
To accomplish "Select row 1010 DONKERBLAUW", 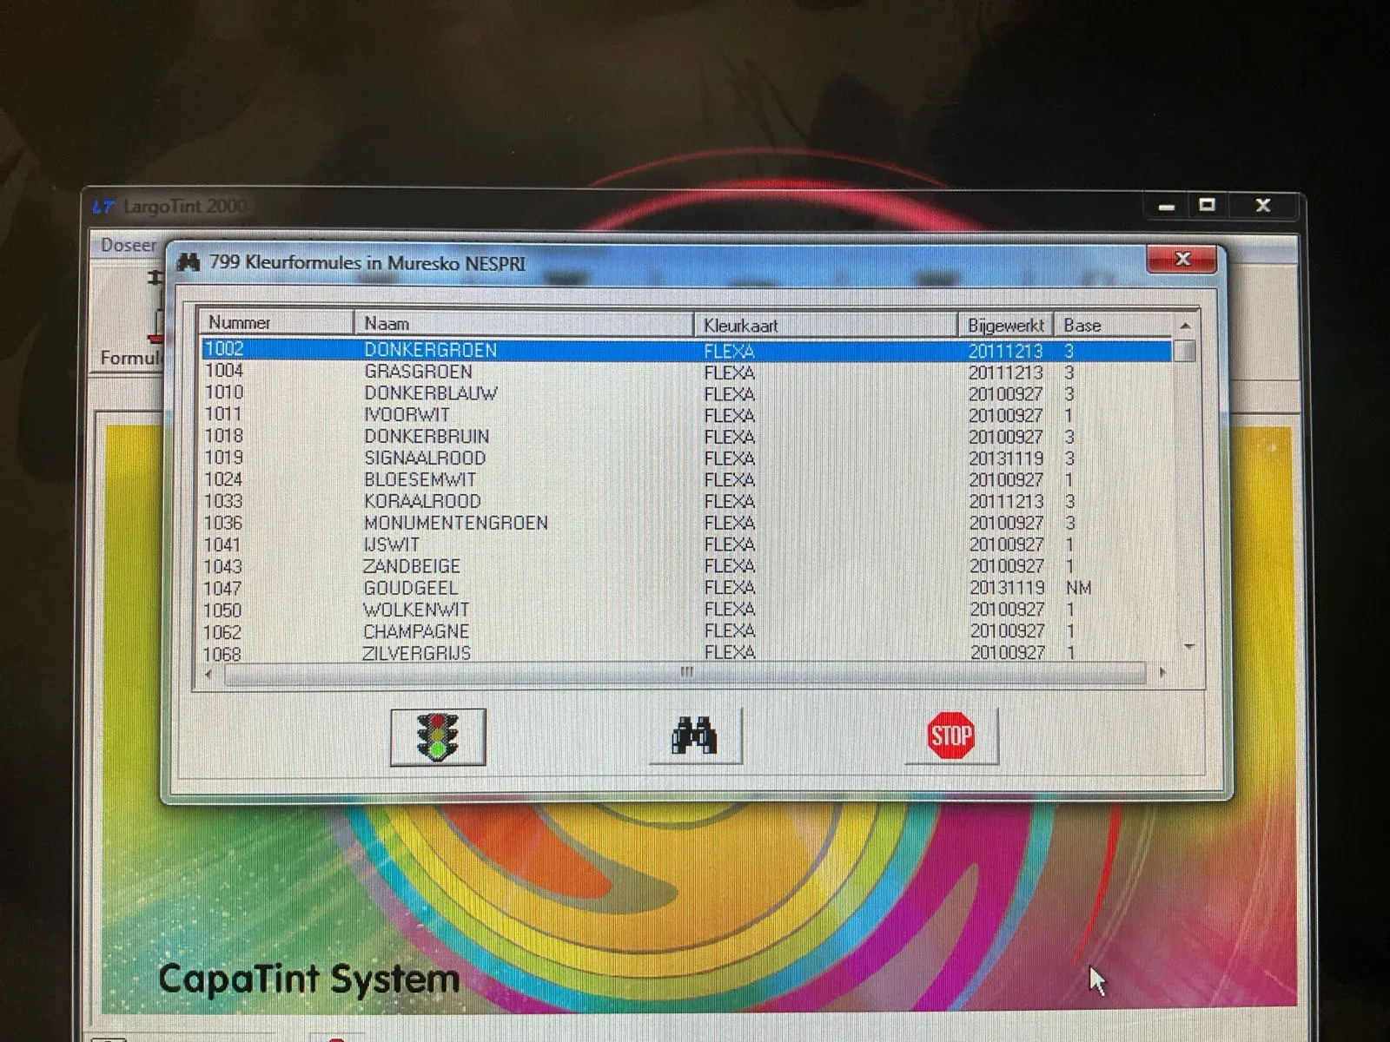I will (x=686, y=393).
